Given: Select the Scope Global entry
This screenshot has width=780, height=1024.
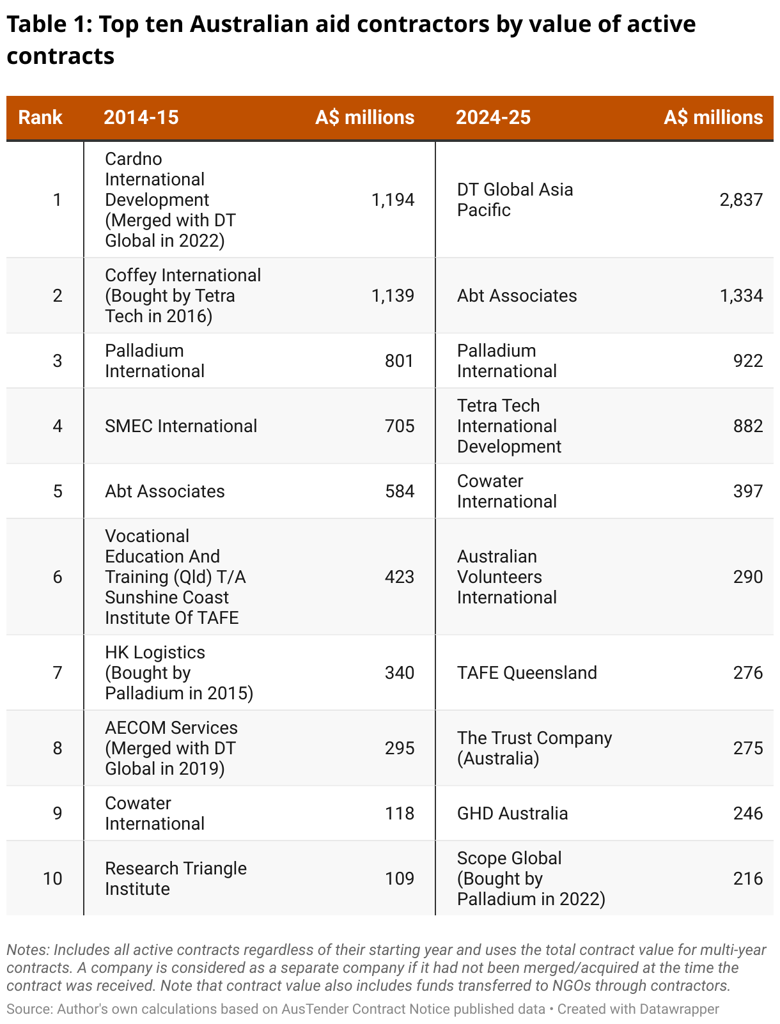Looking at the screenshot, I should (531, 878).
